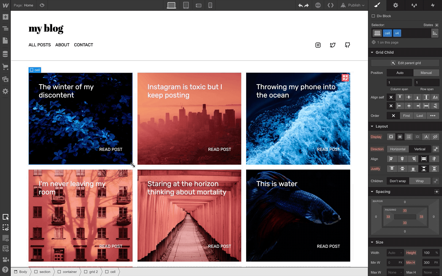
Task: Set children to Wrap
Action: point(420,181)
